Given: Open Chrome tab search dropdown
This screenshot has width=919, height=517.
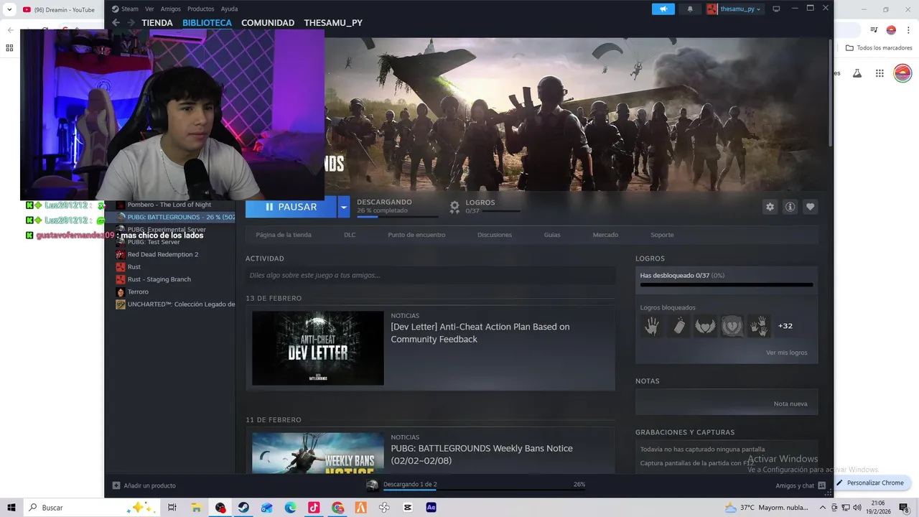Looking at the screenshot, I should pos(9,9).
